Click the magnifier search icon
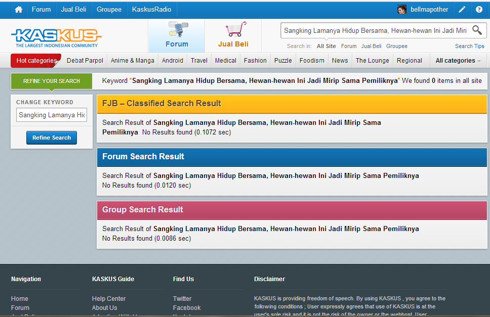The image size is (490, 317). (477, 30)
